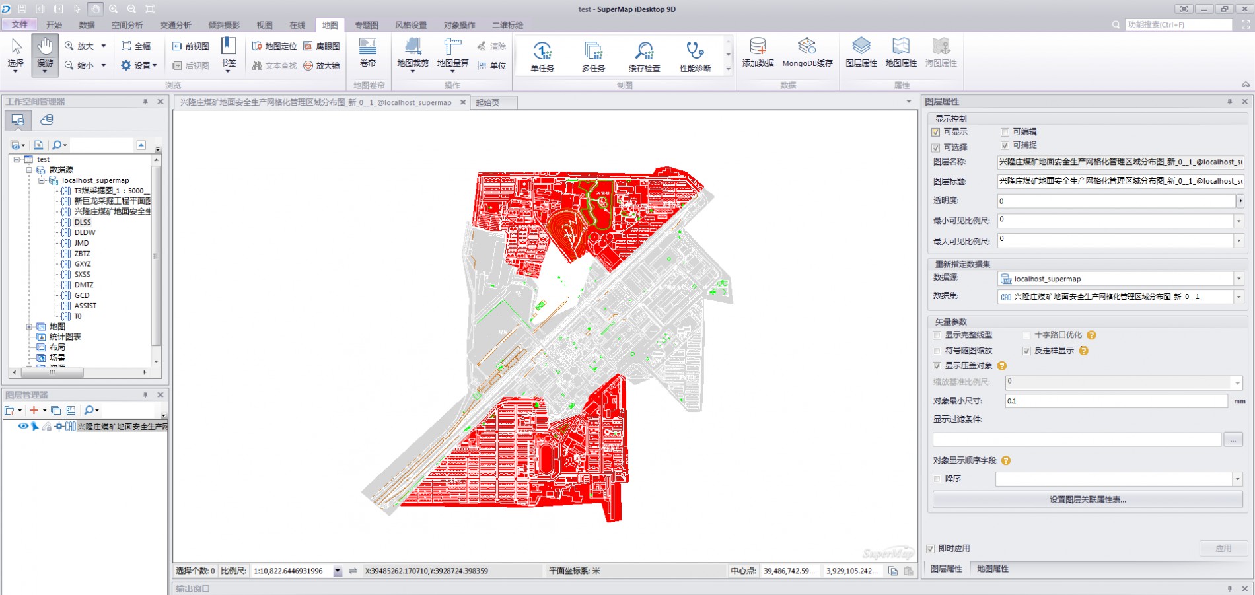
Task: Switch to 空间分析 ribbon tab
Action: (x=127, y=25)
